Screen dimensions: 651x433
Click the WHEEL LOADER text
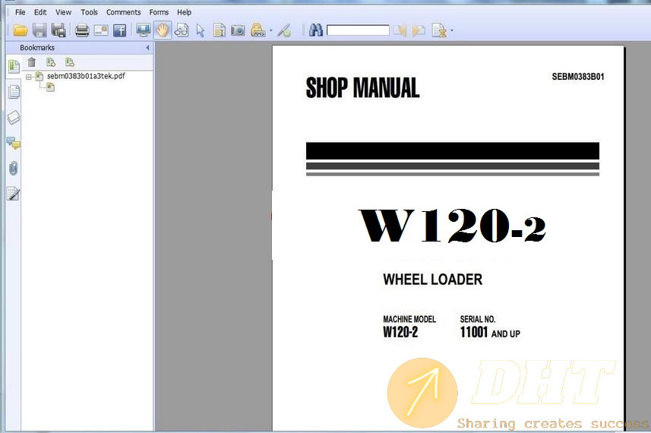click(433, 280)
